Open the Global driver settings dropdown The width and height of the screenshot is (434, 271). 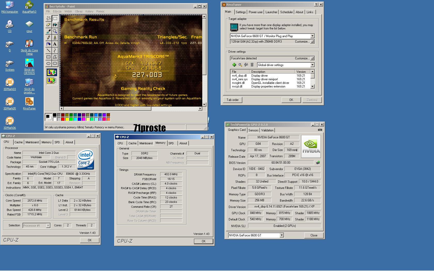(312, 65)
